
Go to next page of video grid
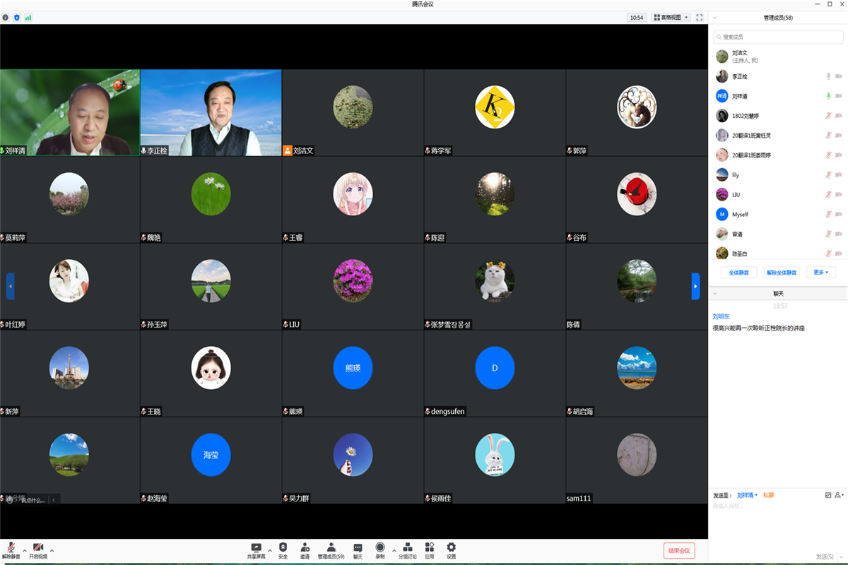point(695,286)
